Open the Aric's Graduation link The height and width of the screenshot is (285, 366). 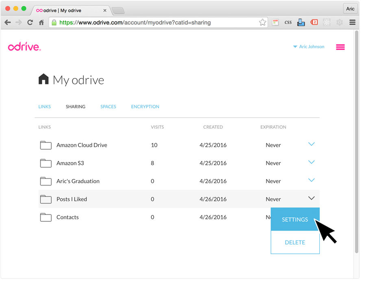[78, 181]
